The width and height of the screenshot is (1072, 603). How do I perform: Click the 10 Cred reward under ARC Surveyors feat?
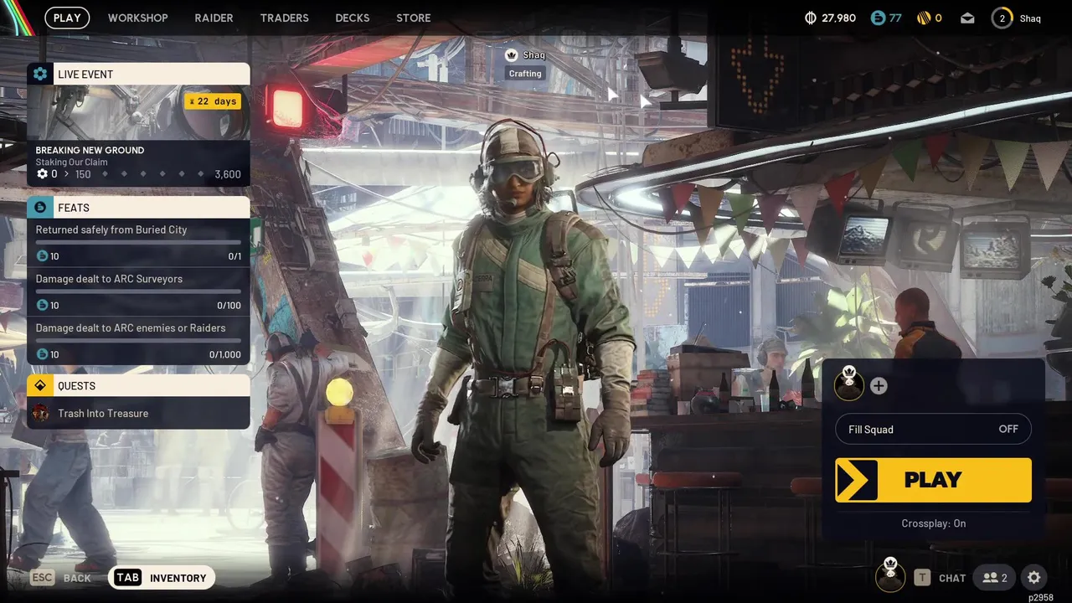click(x=48, y=306)
